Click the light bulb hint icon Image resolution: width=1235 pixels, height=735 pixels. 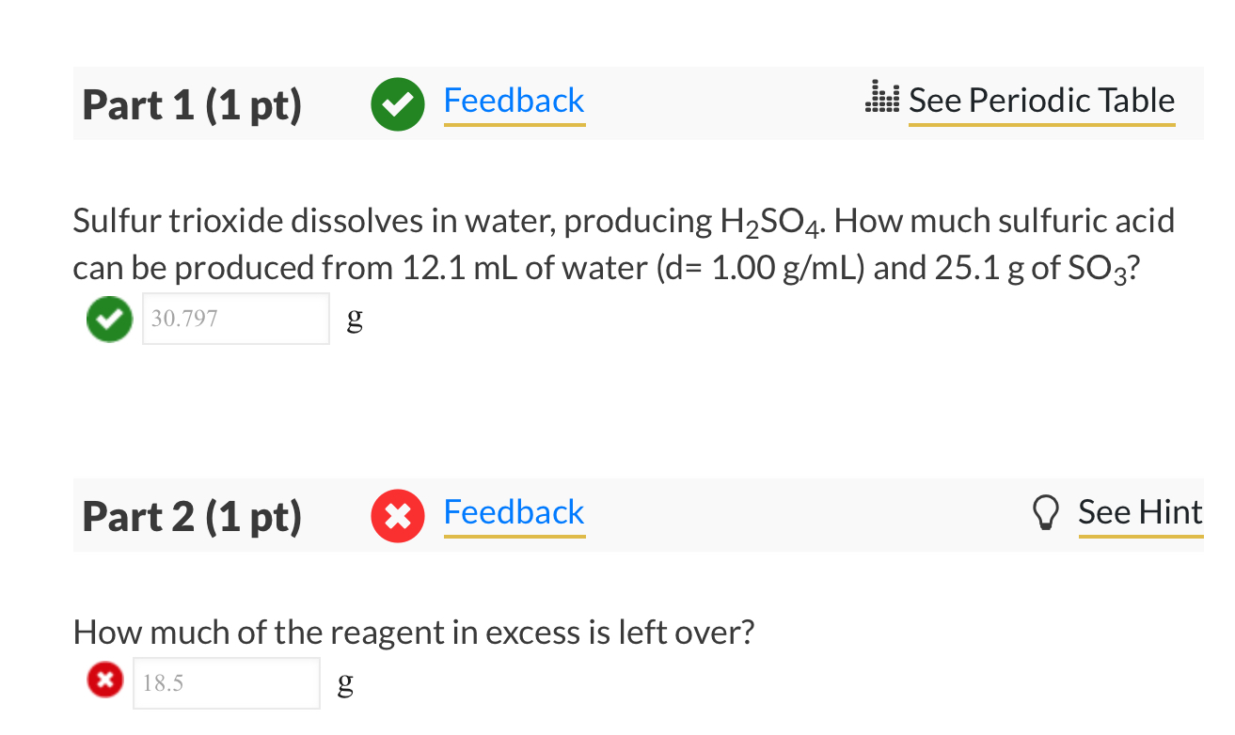1048,512
